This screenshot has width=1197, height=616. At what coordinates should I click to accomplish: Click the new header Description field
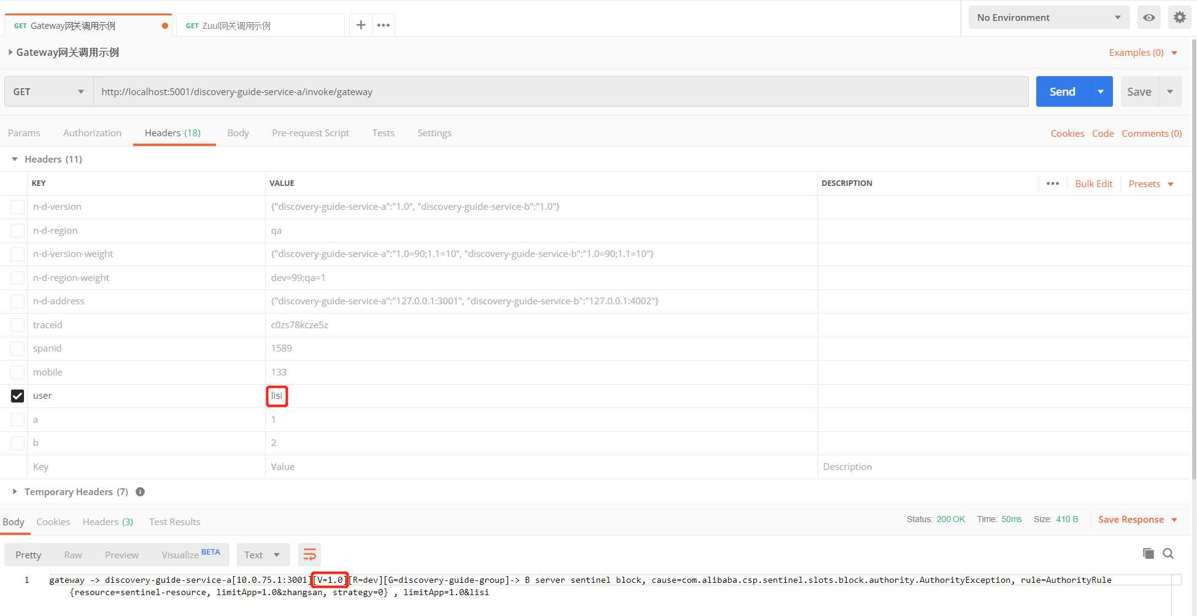tap(1003, 466)
